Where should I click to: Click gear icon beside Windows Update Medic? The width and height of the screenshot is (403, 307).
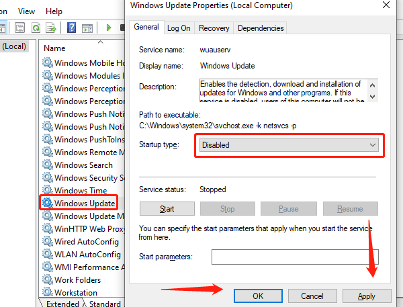click(x=47, y=216)
